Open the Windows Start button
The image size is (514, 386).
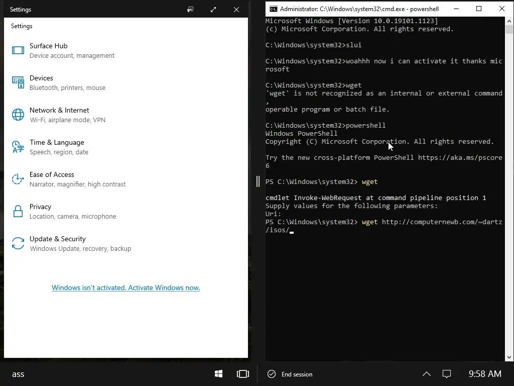(219, 374)
